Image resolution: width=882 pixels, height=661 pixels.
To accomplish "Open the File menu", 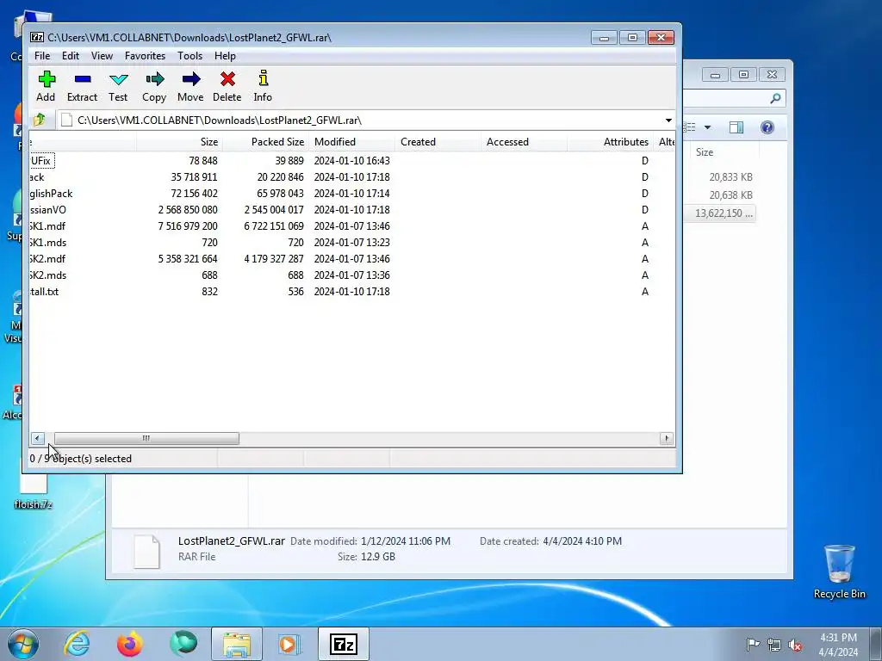I will point(42,56).
